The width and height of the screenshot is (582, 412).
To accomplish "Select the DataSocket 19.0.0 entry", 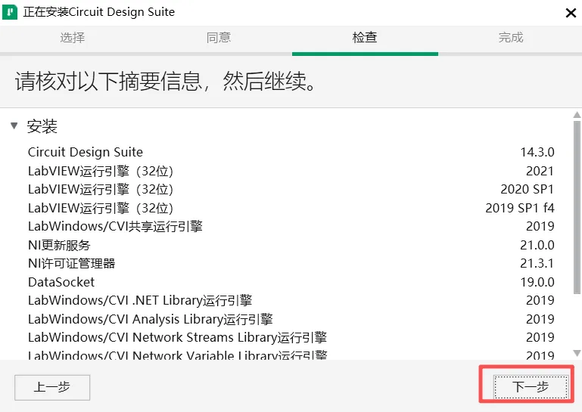I will (291, 282).
